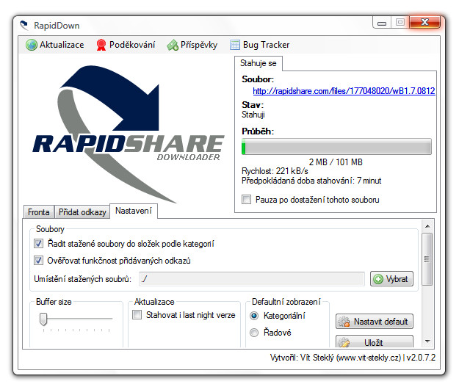459x387 pixels.
Task: Click the settings scrollbar up arrow
Action: [x=427, y=226]
